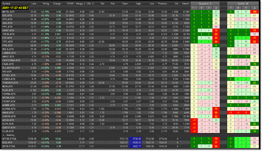Collapse the Δείκτες group triangle
The width and height of the screenshot is (262, 151).
click(3, 135)
